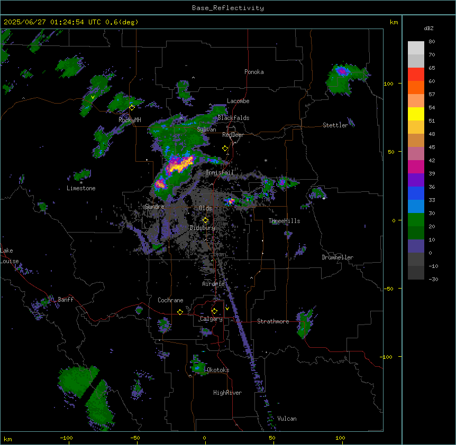
Task: Click the ThreeHills label
Action: [284, 221]
